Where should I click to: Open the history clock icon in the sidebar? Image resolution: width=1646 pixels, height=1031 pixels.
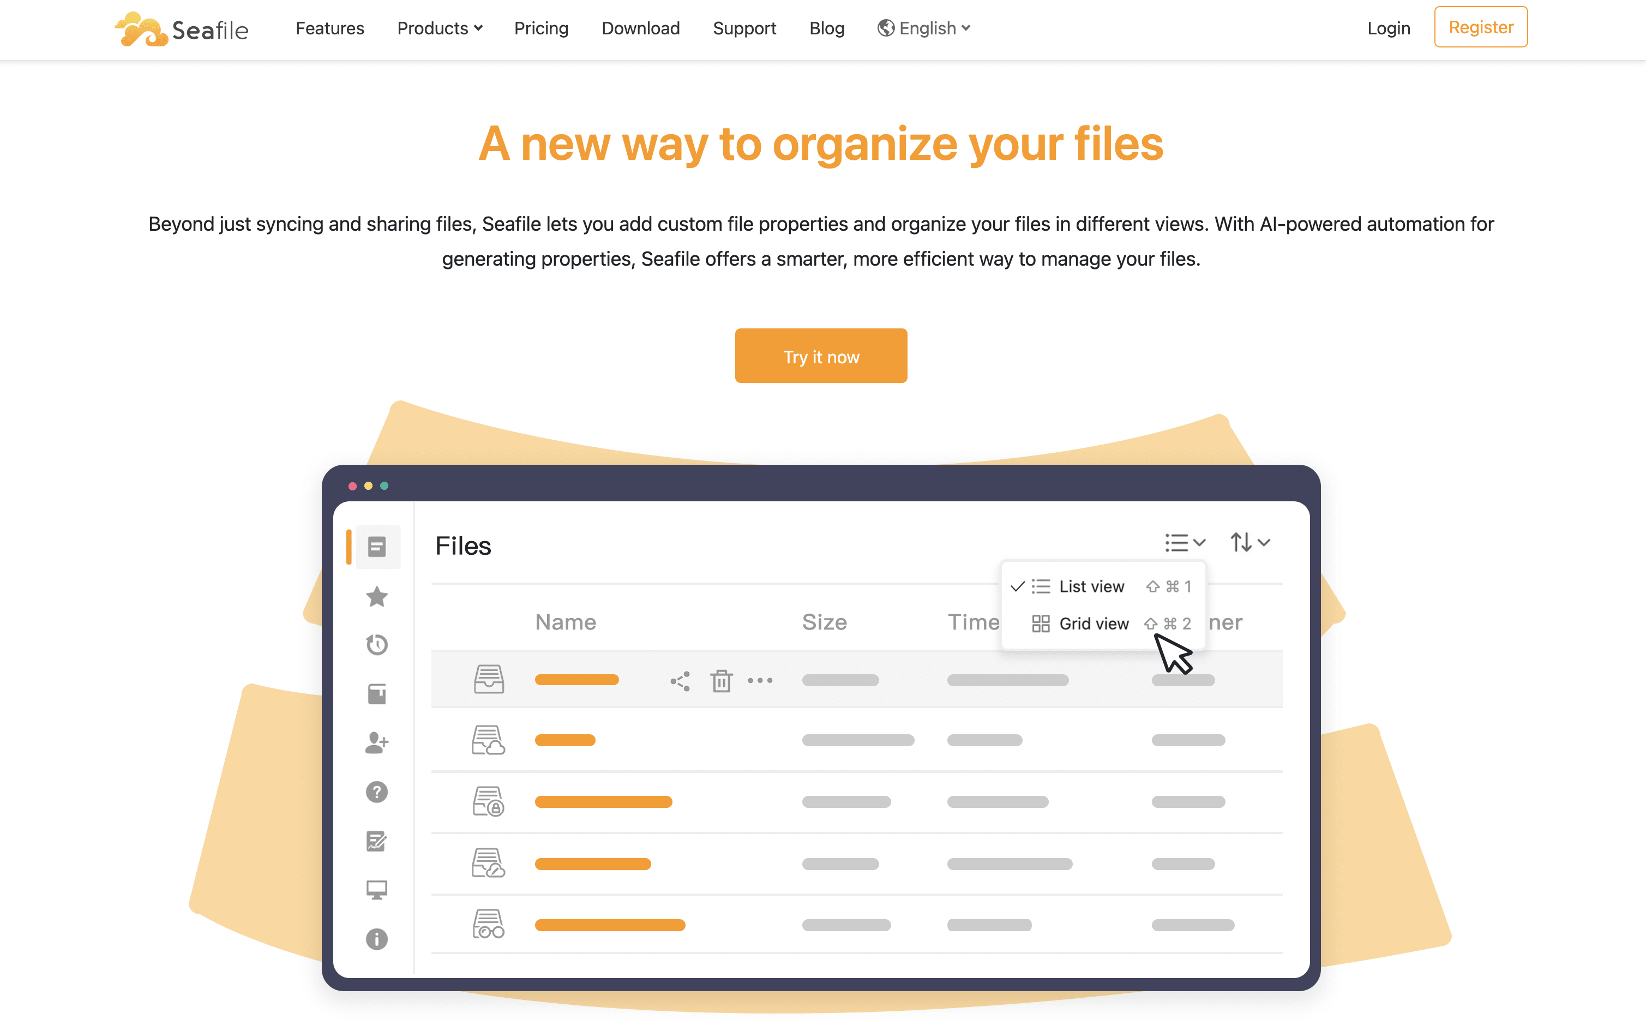(x=377, y=644)
